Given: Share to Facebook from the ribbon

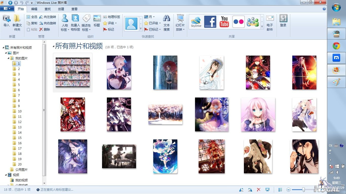Looking at the screenshot, I should pos(210,21).
